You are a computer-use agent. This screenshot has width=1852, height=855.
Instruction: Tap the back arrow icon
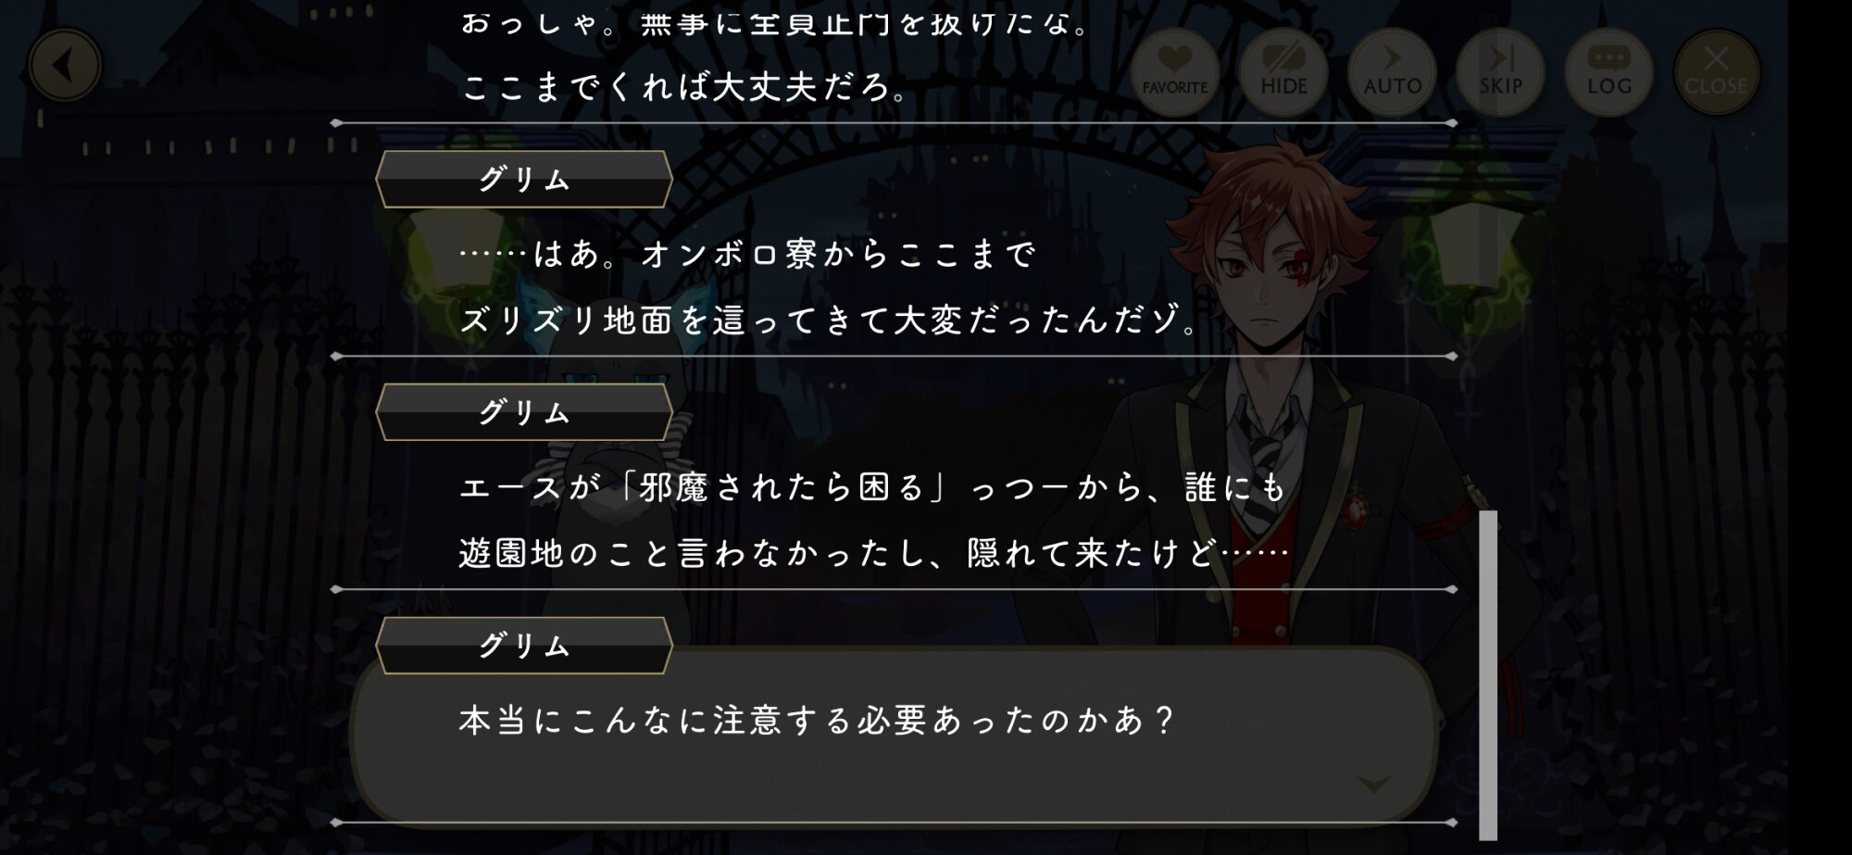(x=64, y=66)
